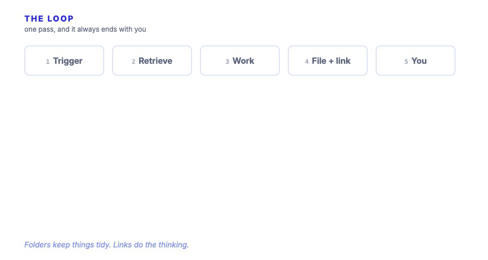The height and width of the screenshot is (260, 488).
Task: Click the italic footer sentence about folders
Action: [x=107, y=245]
